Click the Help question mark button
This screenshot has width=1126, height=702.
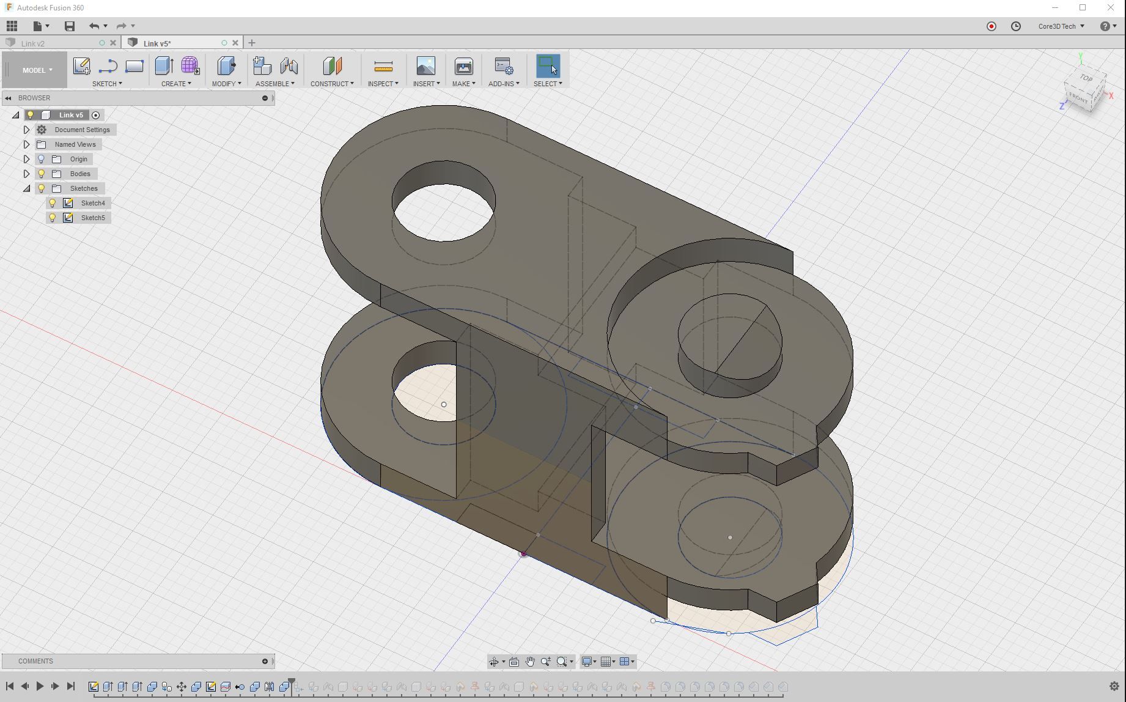(x=1105, y=26)
